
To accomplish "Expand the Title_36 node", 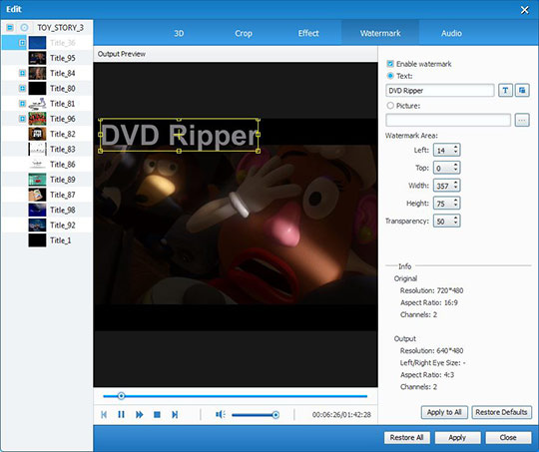I will pyautogui.click(x=22, y=43).
